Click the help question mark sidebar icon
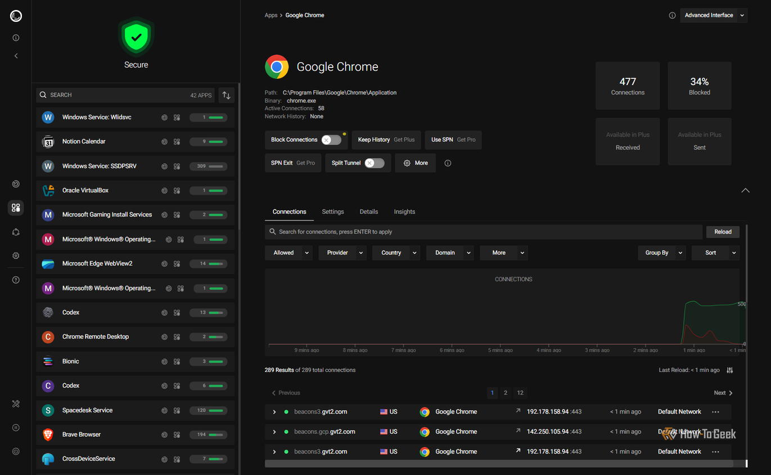 [16, 280]
